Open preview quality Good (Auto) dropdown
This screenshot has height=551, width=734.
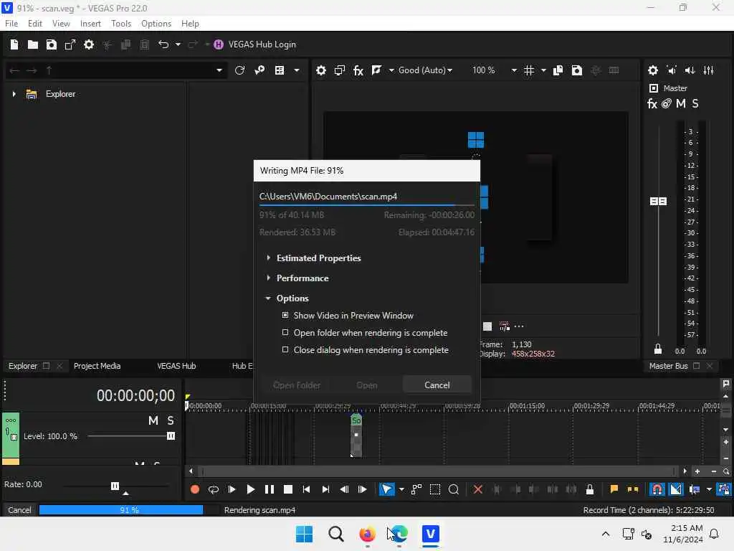(426, 70)
